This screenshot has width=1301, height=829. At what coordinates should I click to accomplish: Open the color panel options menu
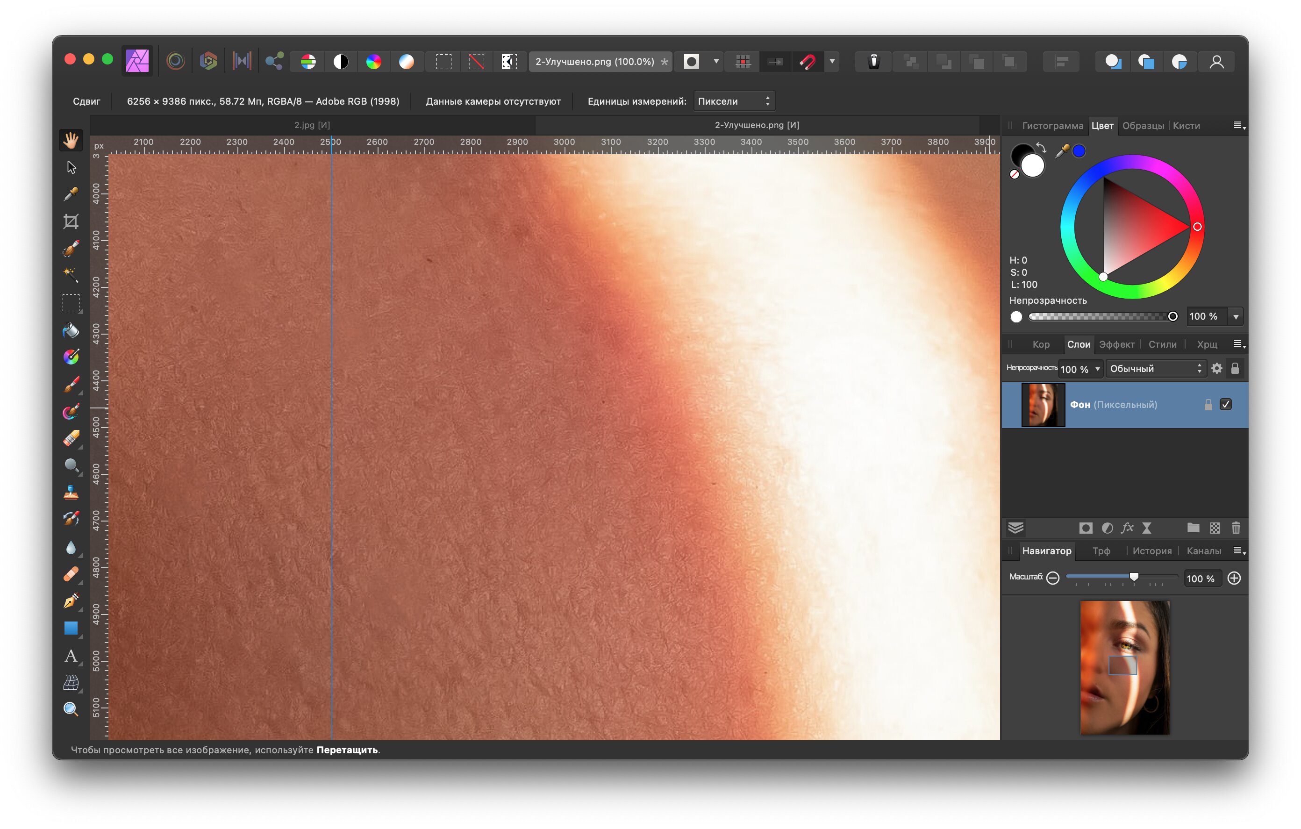[1239, 125]
